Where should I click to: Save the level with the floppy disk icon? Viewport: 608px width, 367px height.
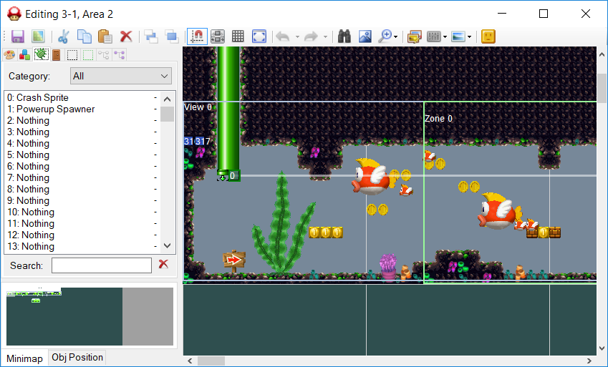point(18,36)
